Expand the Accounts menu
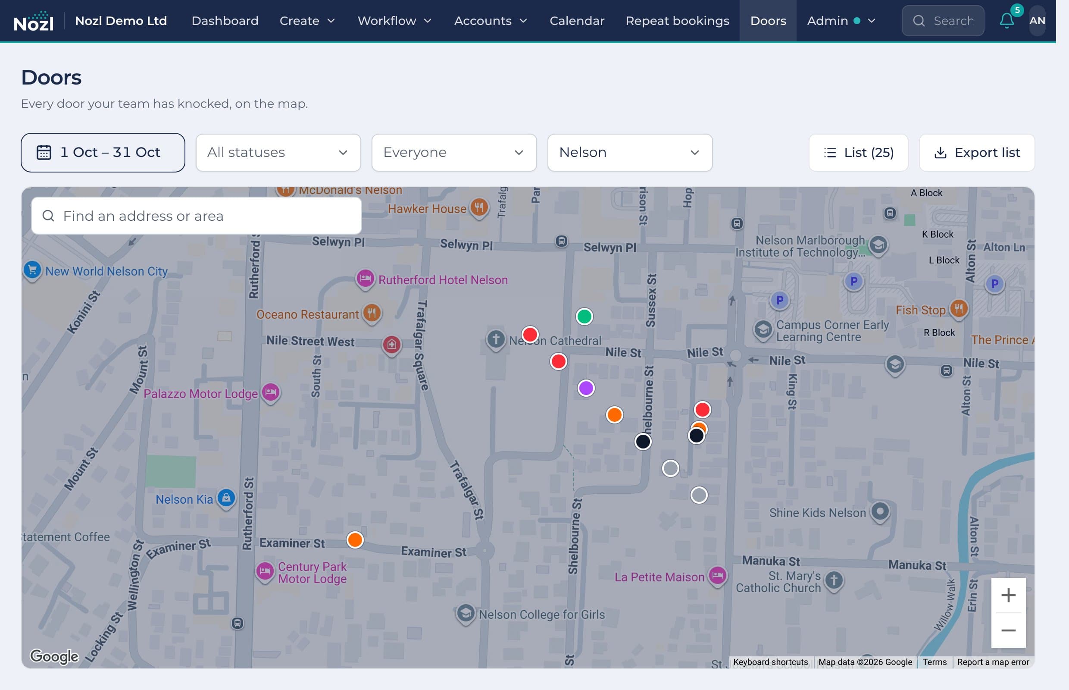This screenshot has height=690, width=1069. click(491, 21)
